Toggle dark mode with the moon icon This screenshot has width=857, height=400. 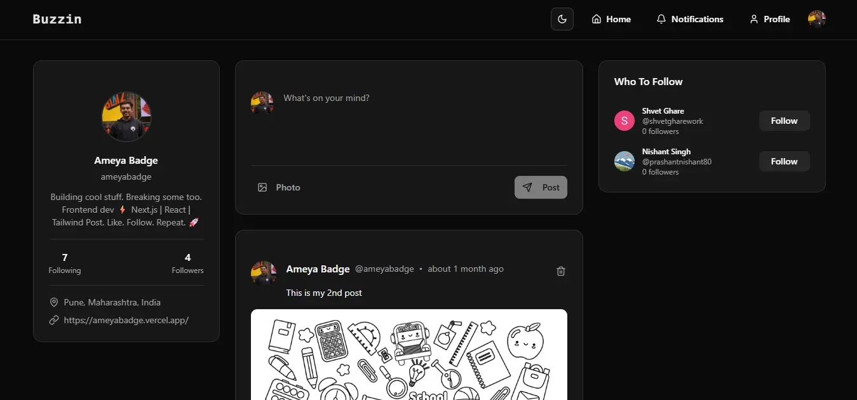[562, 19]
